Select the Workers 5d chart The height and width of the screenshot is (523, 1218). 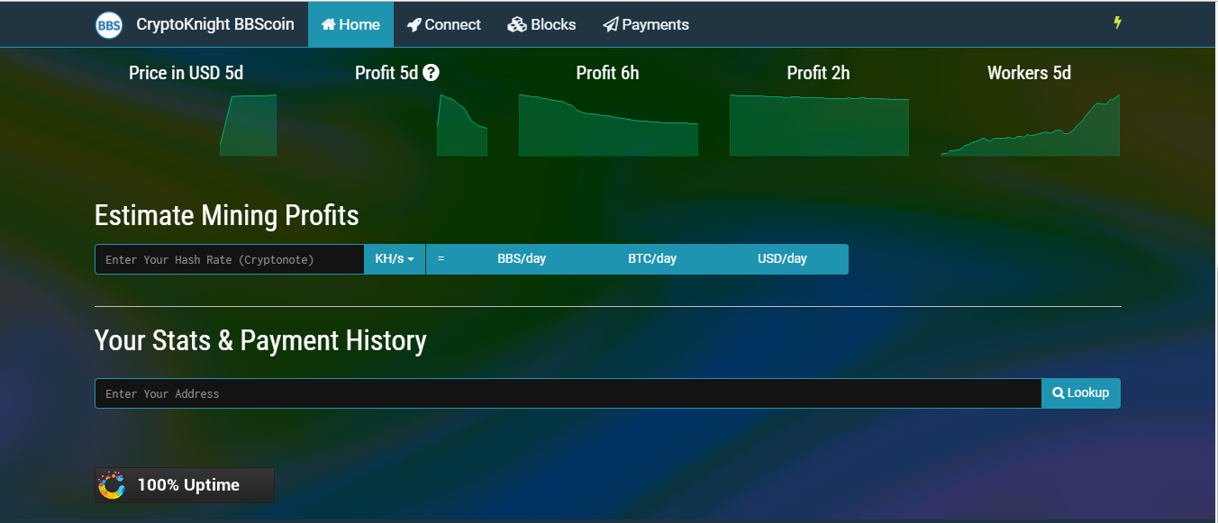click(x=1029, y=126)
